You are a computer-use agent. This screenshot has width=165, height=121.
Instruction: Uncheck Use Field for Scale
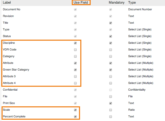[x=75, y=110]
